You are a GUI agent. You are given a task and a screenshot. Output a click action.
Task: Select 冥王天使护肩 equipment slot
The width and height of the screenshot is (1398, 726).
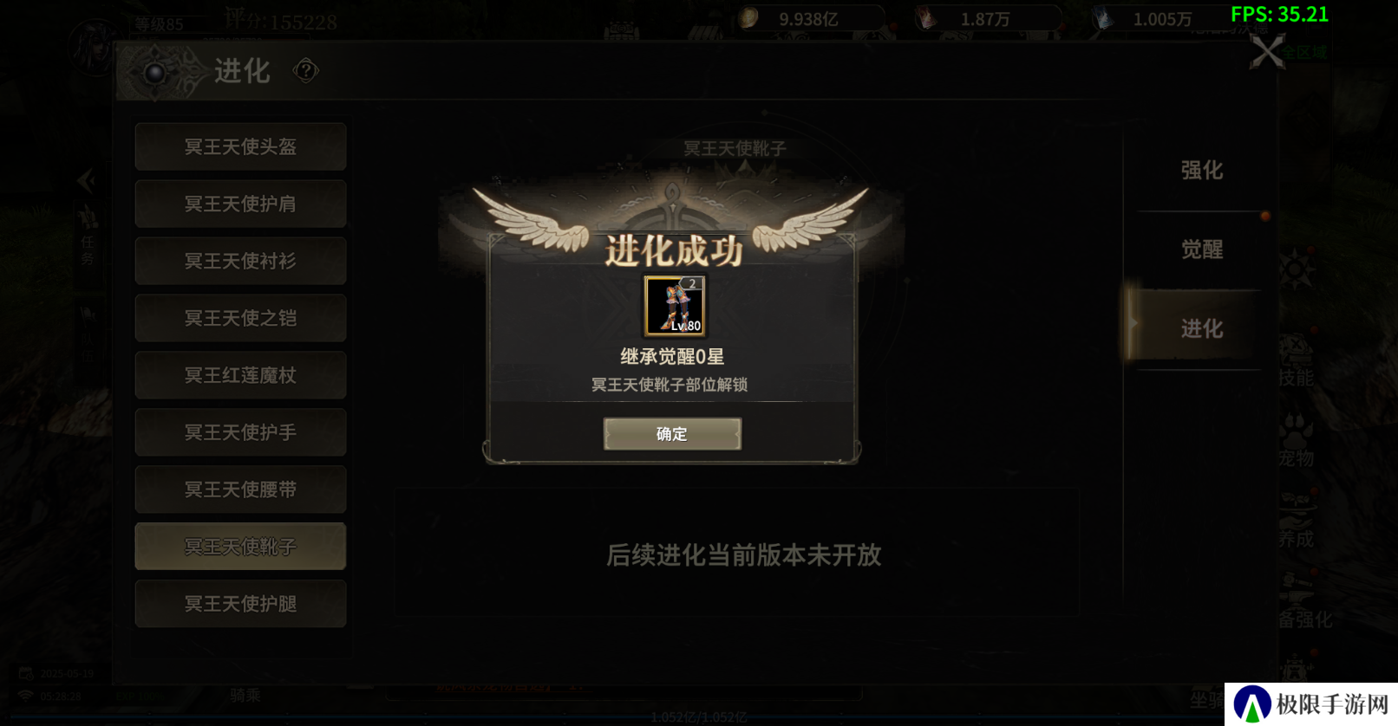pos(240,204)
